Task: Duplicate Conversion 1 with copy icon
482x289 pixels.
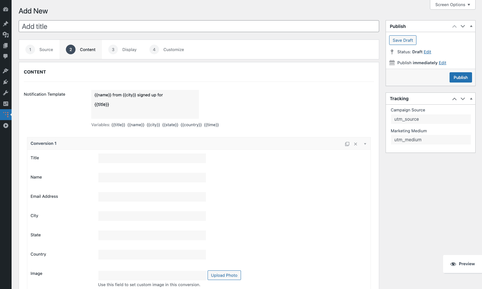Action: 347,144
